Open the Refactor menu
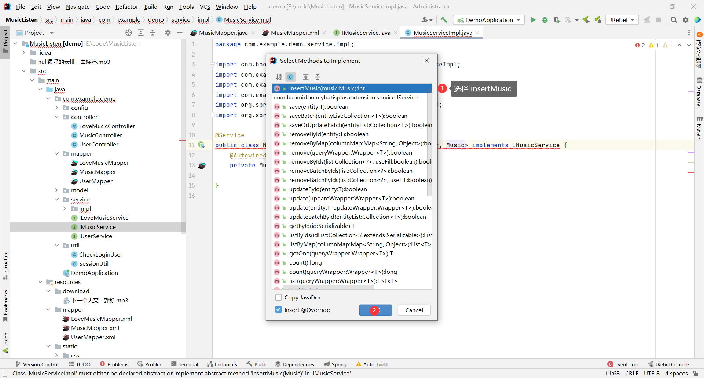The width and height of the screenshot is (704, 378). pos(126,7)
